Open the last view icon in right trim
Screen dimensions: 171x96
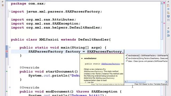click(x=168, y=35)
